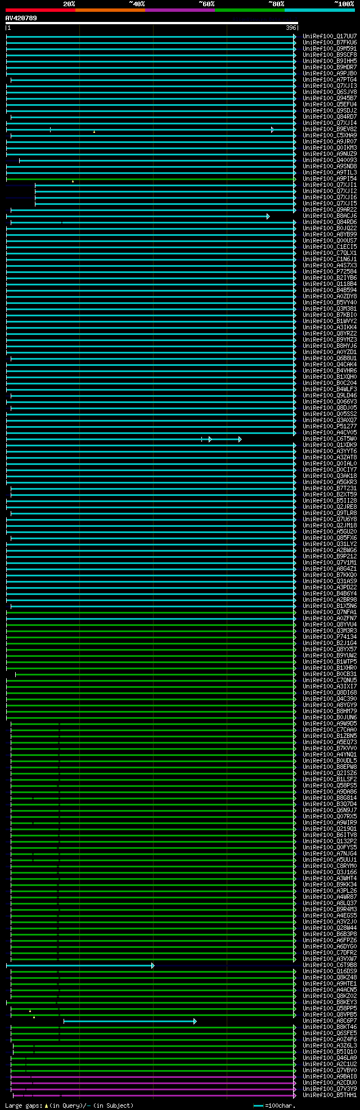This screenshot has width=360, height=1110.
Task: Select the UniRef100_P72584 label
Action: tap(330, 271)
